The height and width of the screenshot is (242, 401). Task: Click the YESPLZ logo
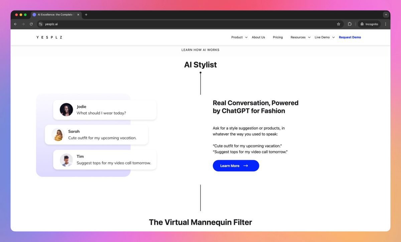click(x=49, y=37)
